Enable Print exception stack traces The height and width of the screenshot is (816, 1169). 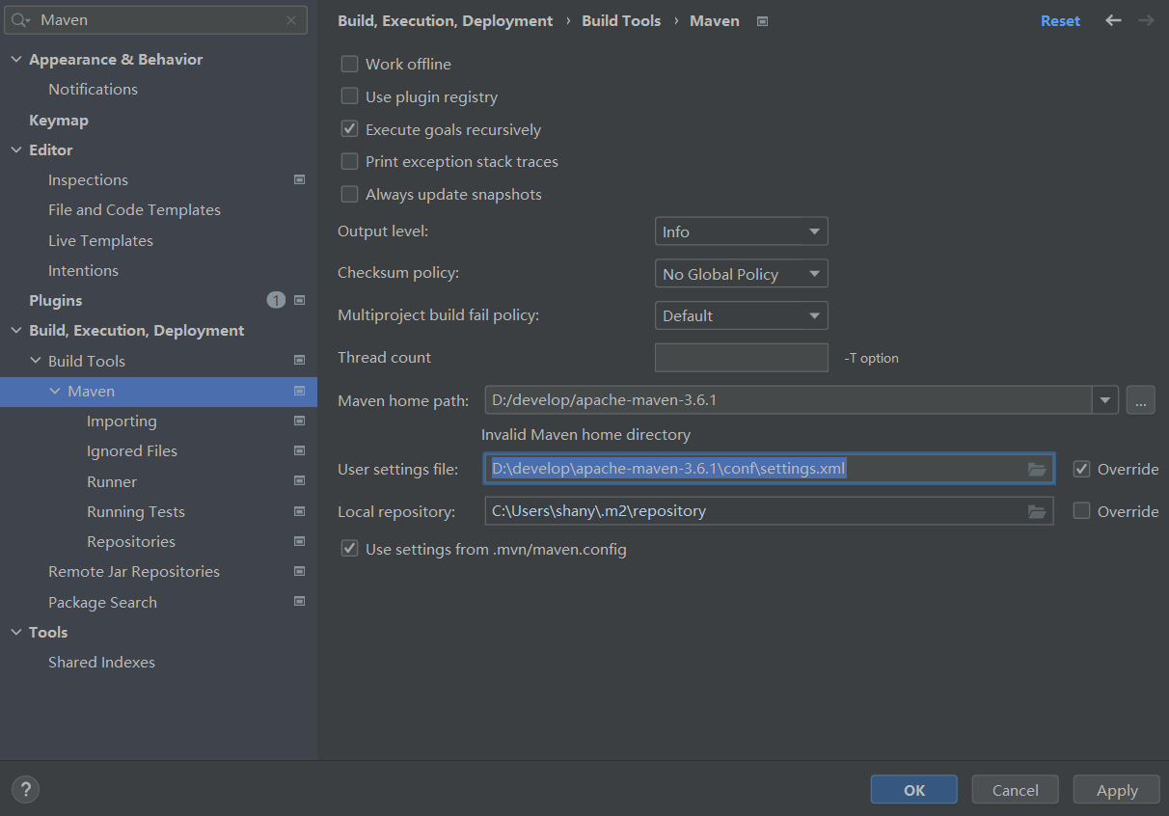click(x=349, y=161)
